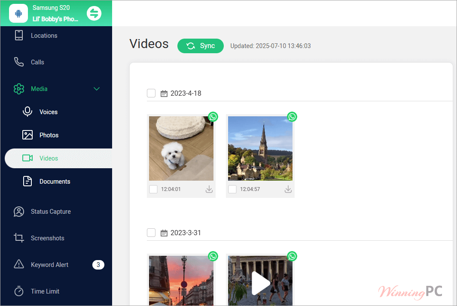Click the green switch device icon
The height and width of the screenshot is (306, 457).
(94, 13)
